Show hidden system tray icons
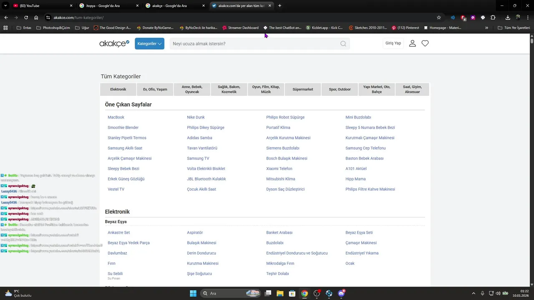Image resolution: width=534 pixels, height=300 pixels. (474, 293)
